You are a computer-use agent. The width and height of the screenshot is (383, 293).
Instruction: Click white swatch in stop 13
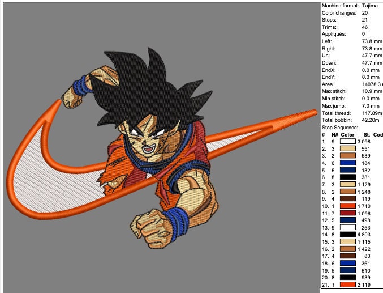point(348,227)
